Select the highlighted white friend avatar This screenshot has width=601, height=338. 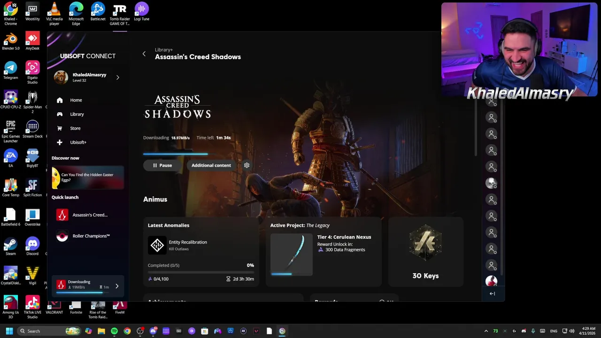[491, 183]
